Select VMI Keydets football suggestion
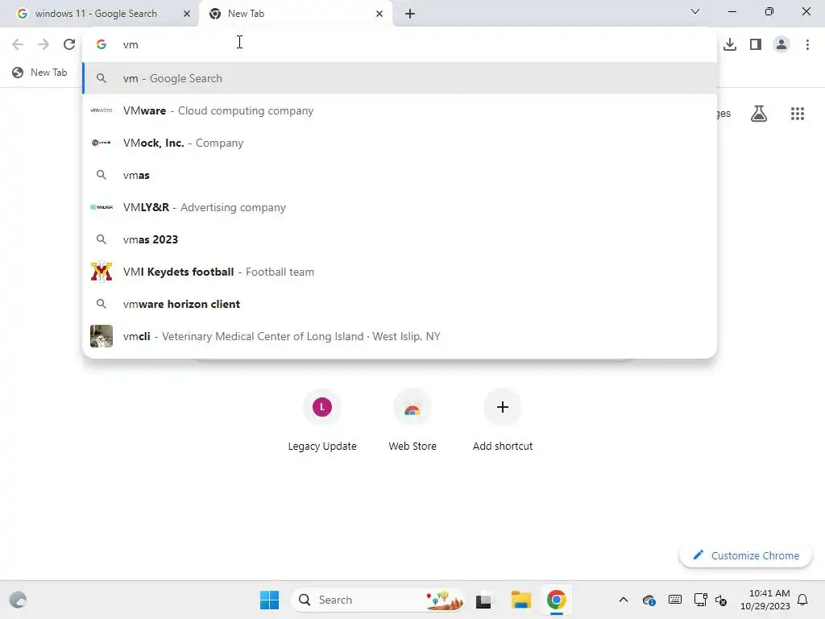The width and height of the screenshot is (825, 619). pyautogui.click(x=400, y=272)
